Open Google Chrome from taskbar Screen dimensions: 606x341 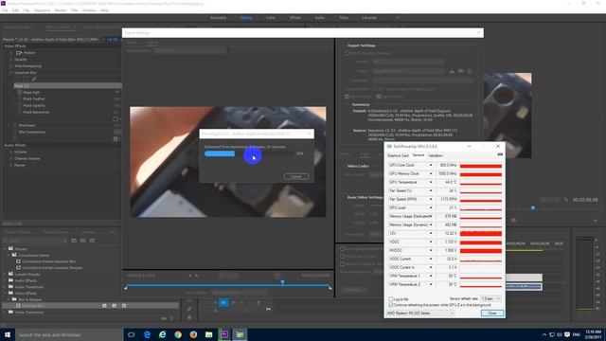click(x=178, y=334)
